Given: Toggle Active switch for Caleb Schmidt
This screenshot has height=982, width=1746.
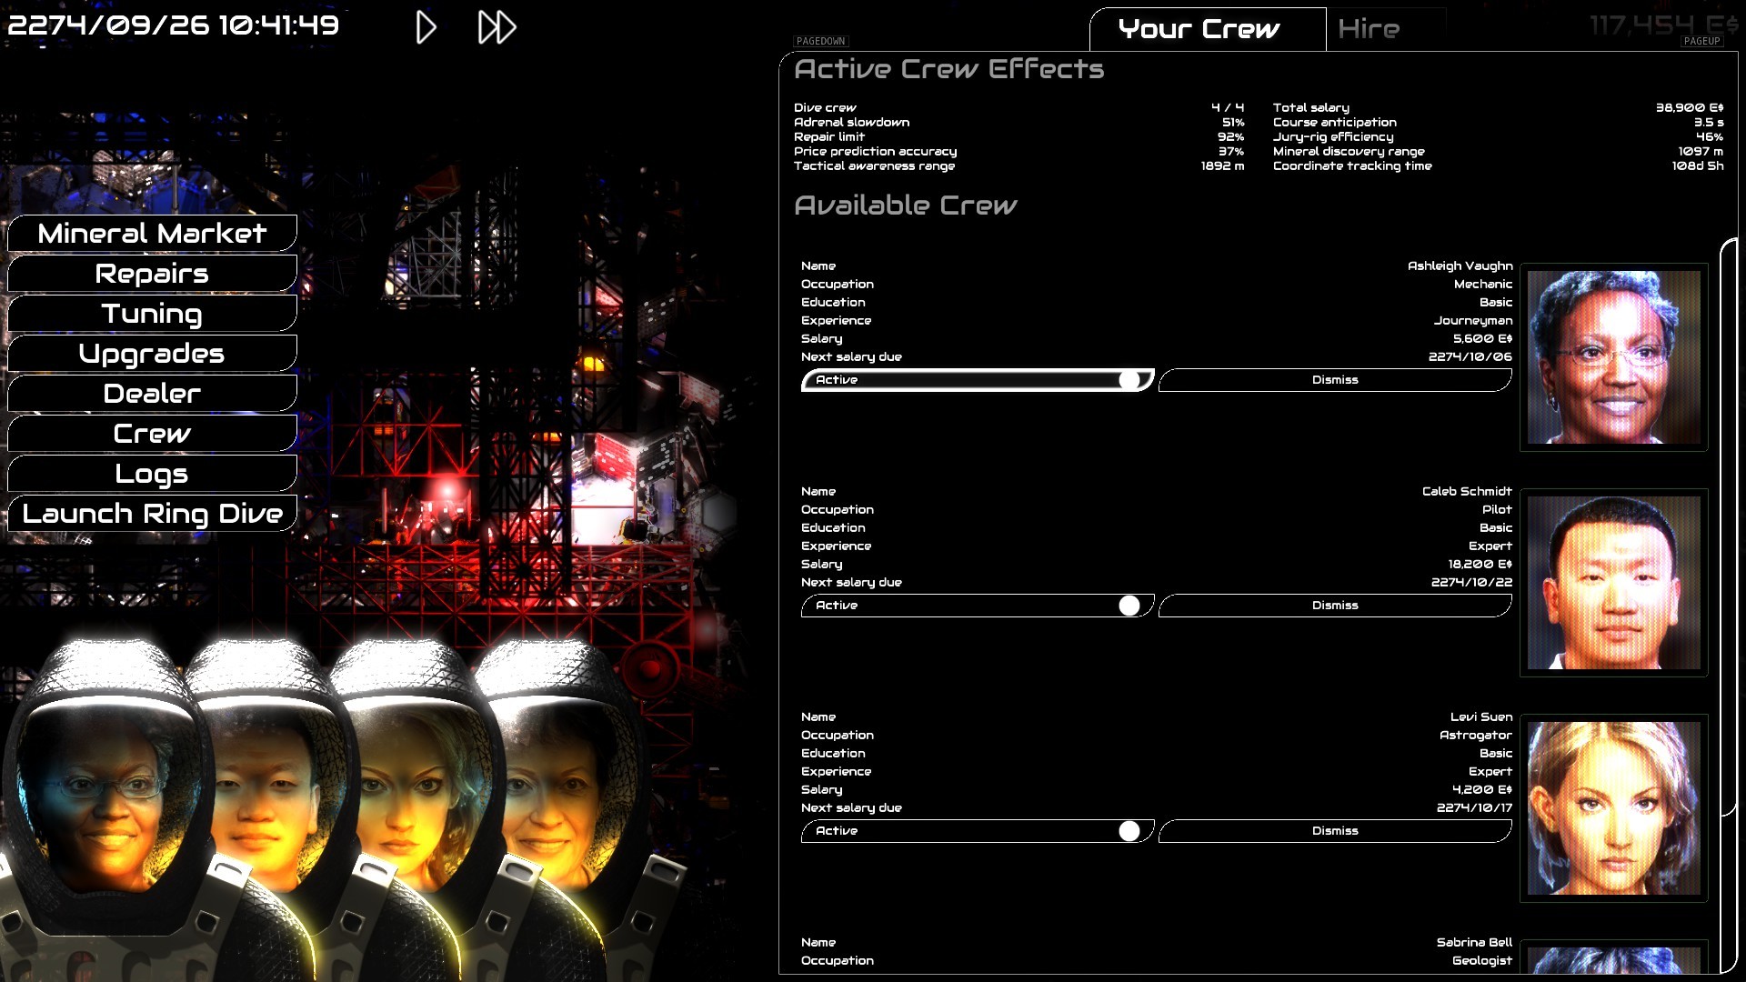Looking at the screenshot, I should 977,606.
